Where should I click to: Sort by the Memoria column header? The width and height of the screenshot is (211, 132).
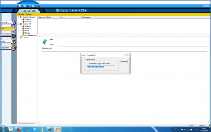coord(42,17)
